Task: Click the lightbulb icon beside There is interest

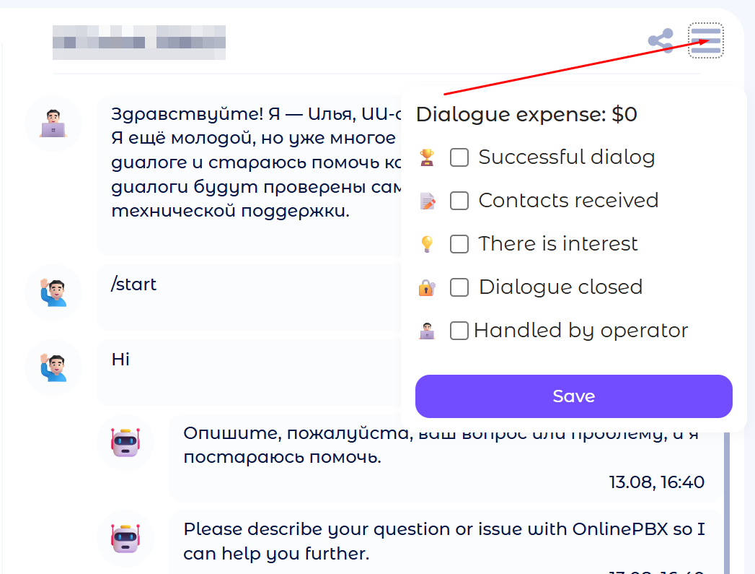Action: coord(427,244)
